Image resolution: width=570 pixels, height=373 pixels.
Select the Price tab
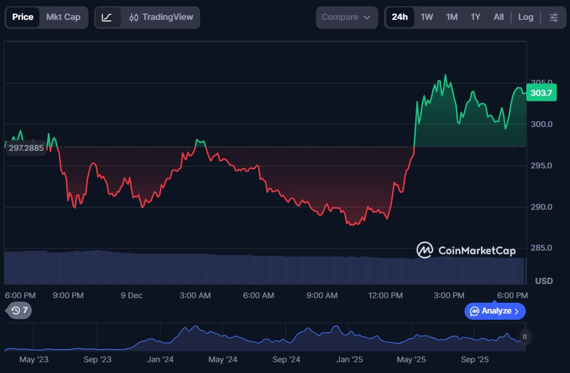tap(23, 17)
